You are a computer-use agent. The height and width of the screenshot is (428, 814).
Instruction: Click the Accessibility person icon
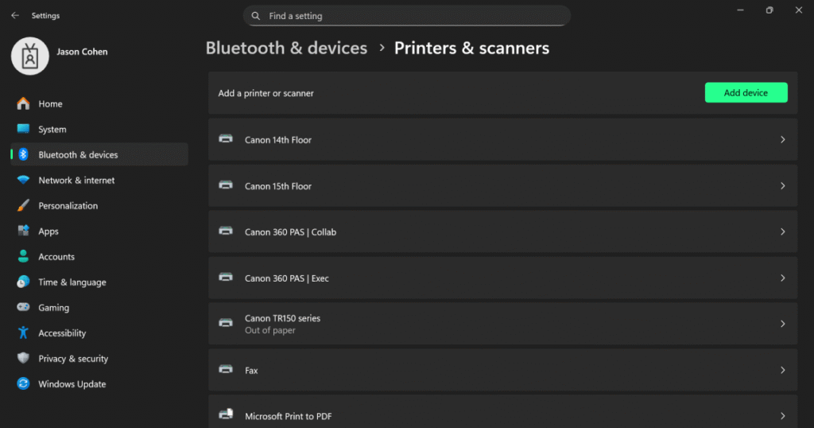point(23,333)
